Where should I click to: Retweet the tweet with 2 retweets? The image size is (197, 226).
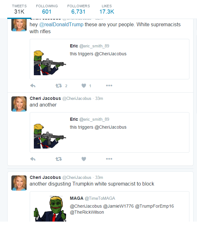(x=59, y=86)
